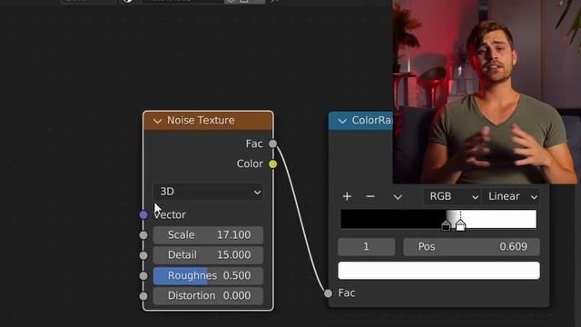Open the 3D dimensions dropdown

(208, 192)
